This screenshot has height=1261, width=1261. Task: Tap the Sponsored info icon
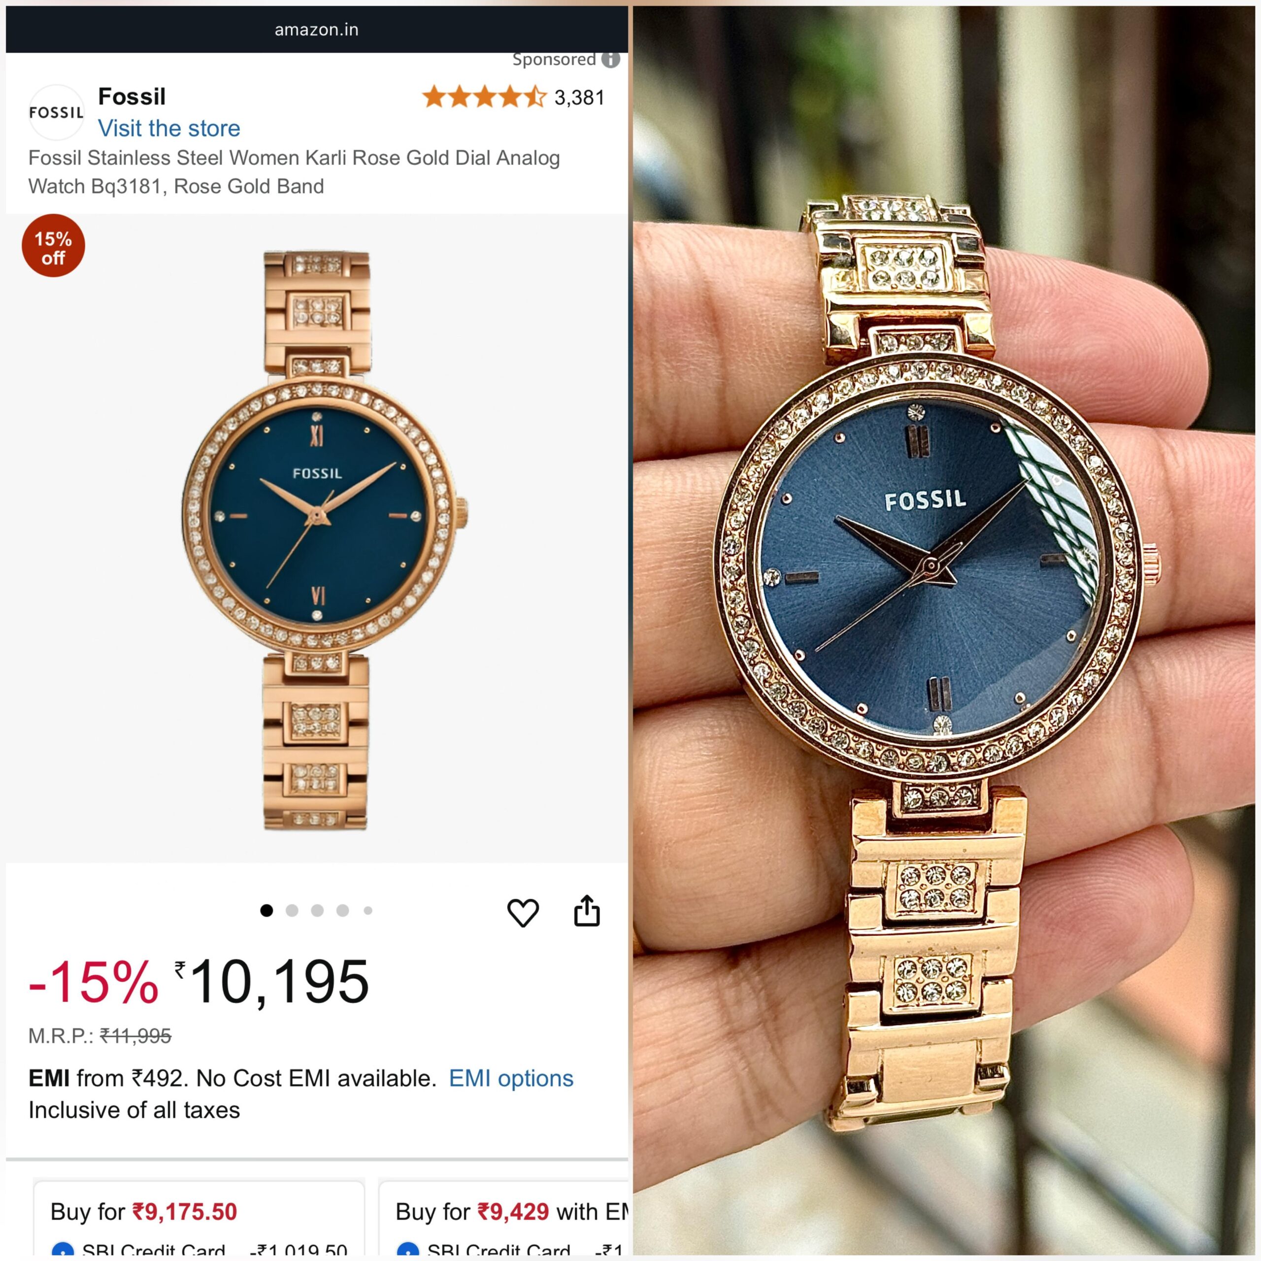point(610,60)
